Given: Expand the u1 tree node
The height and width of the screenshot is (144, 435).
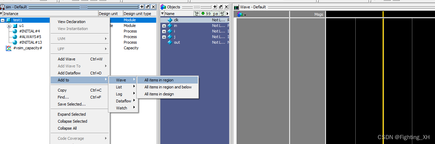Looking at the screenshot, I should point(9,26).
